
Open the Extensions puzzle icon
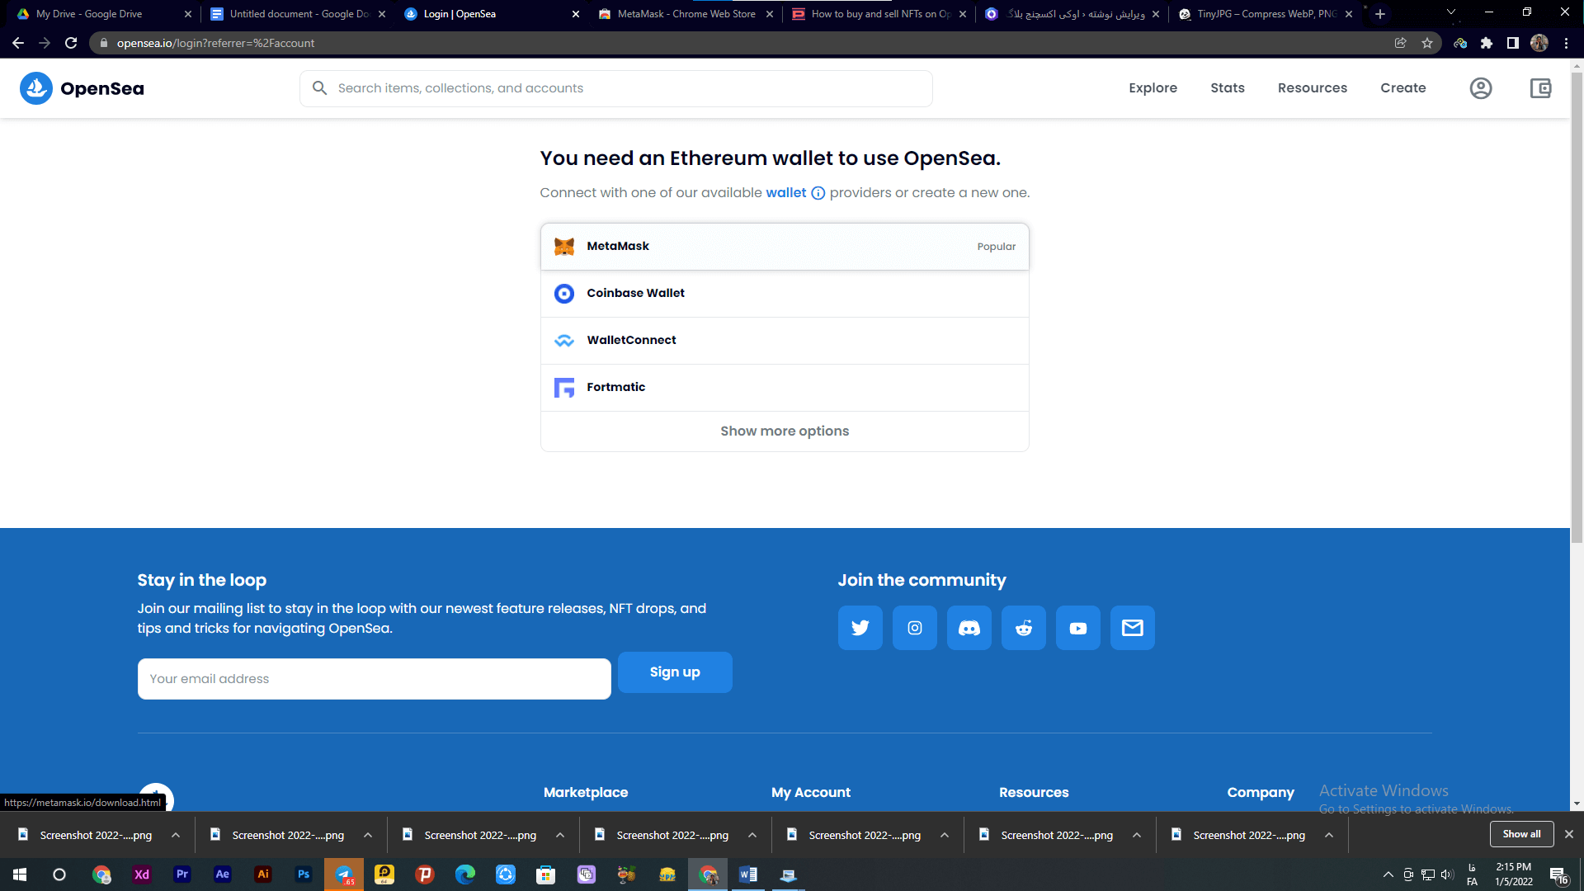pyautogui.click(x=1487, y=43)
